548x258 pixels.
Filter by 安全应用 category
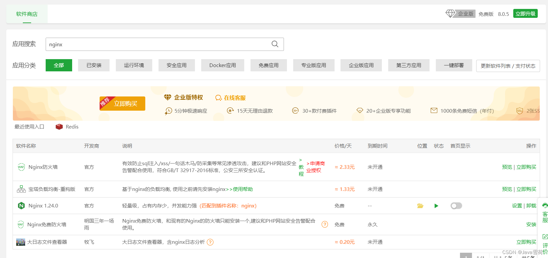(177, 65)
